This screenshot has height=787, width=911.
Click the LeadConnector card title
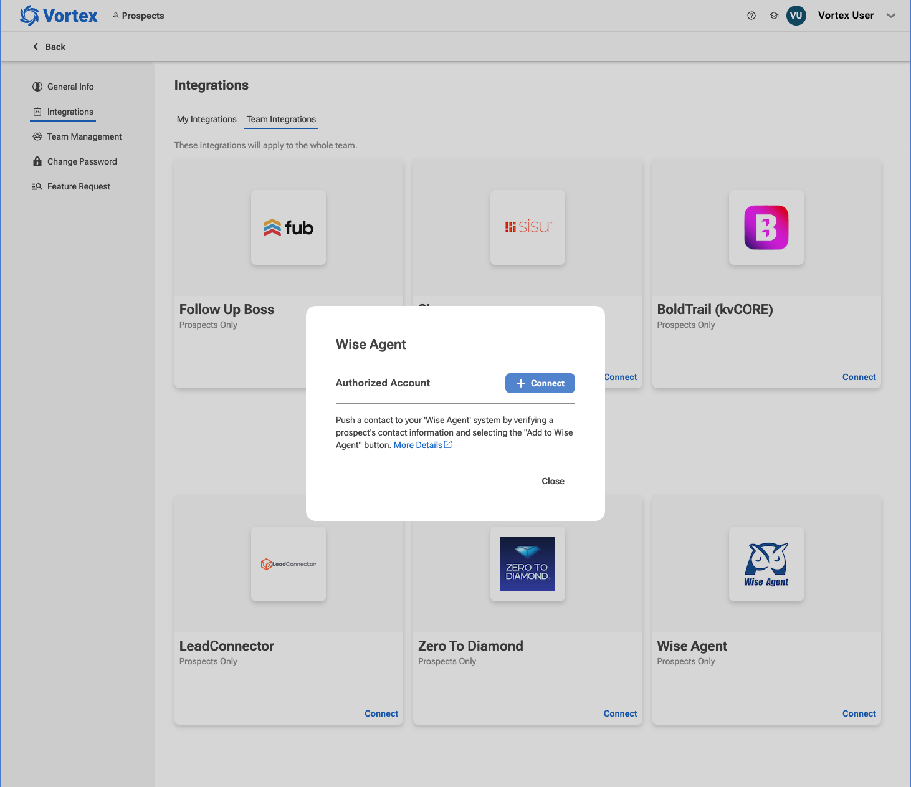227,646
